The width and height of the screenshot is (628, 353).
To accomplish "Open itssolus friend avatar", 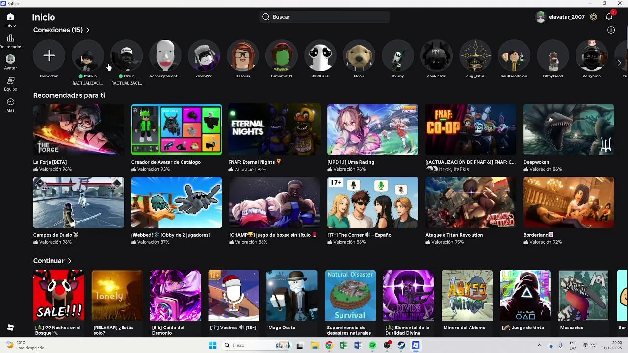I will pyautogui.click(x=243, y=55).
